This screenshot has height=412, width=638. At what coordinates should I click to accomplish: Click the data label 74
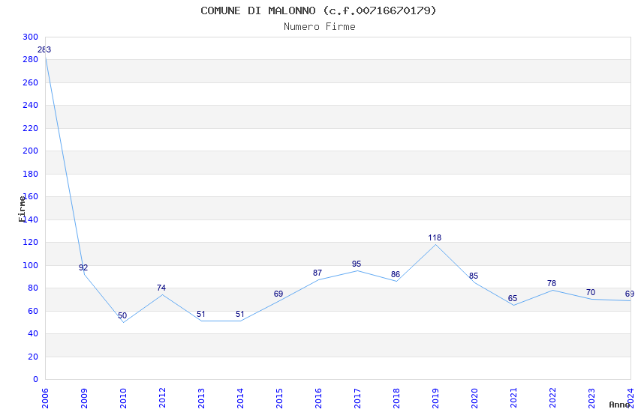click(161, 288)
